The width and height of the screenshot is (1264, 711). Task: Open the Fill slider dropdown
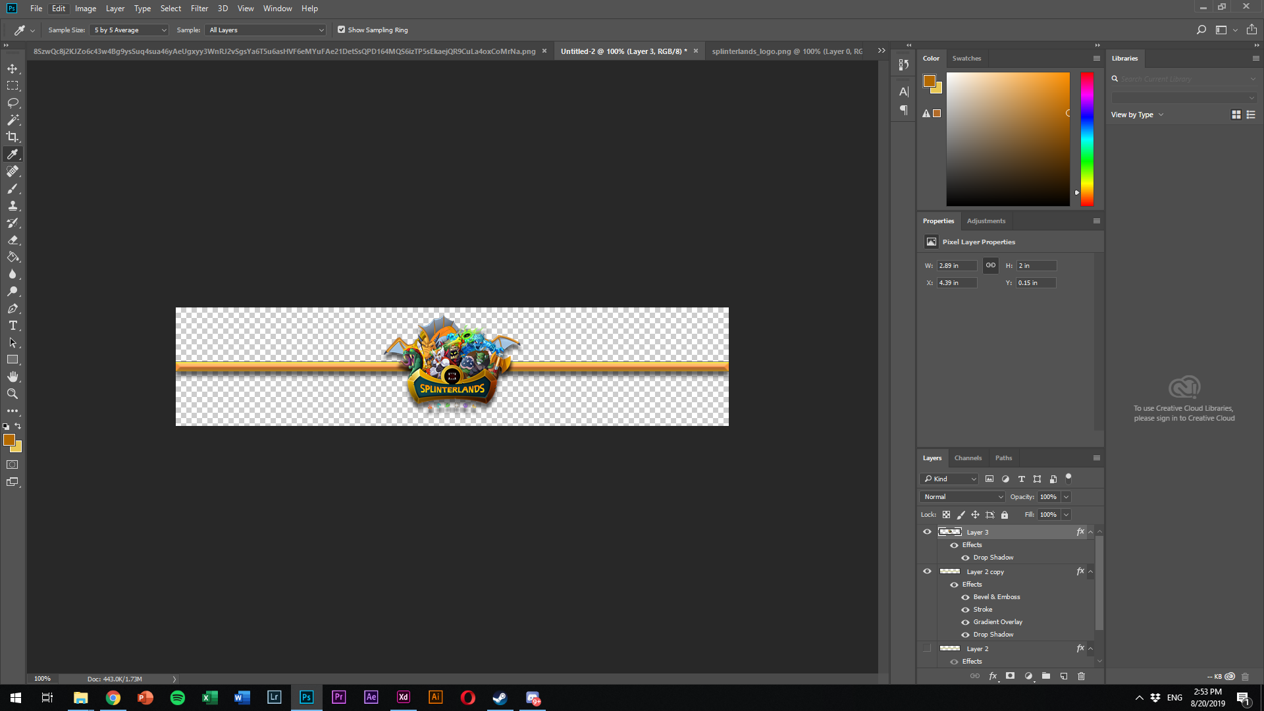(1066, 515)
